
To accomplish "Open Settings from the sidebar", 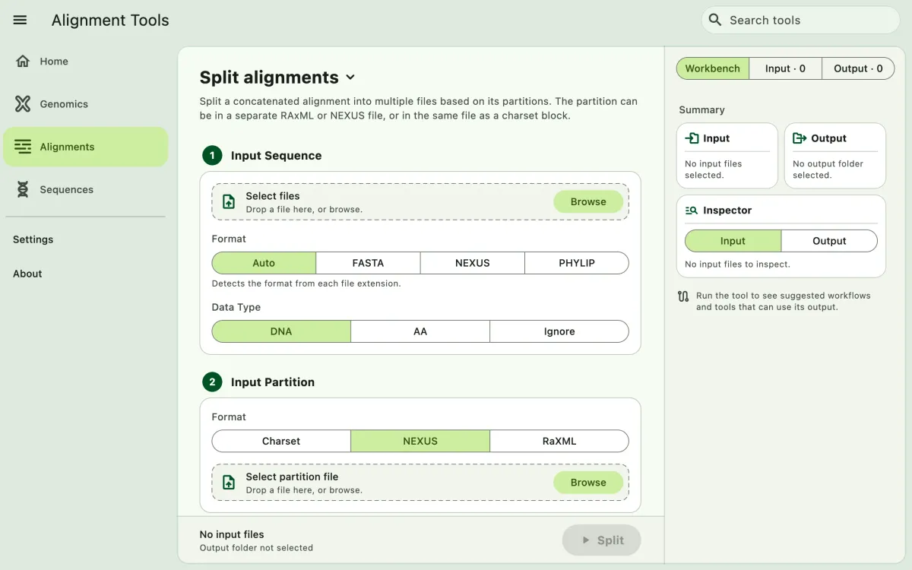I will [33, 239].
